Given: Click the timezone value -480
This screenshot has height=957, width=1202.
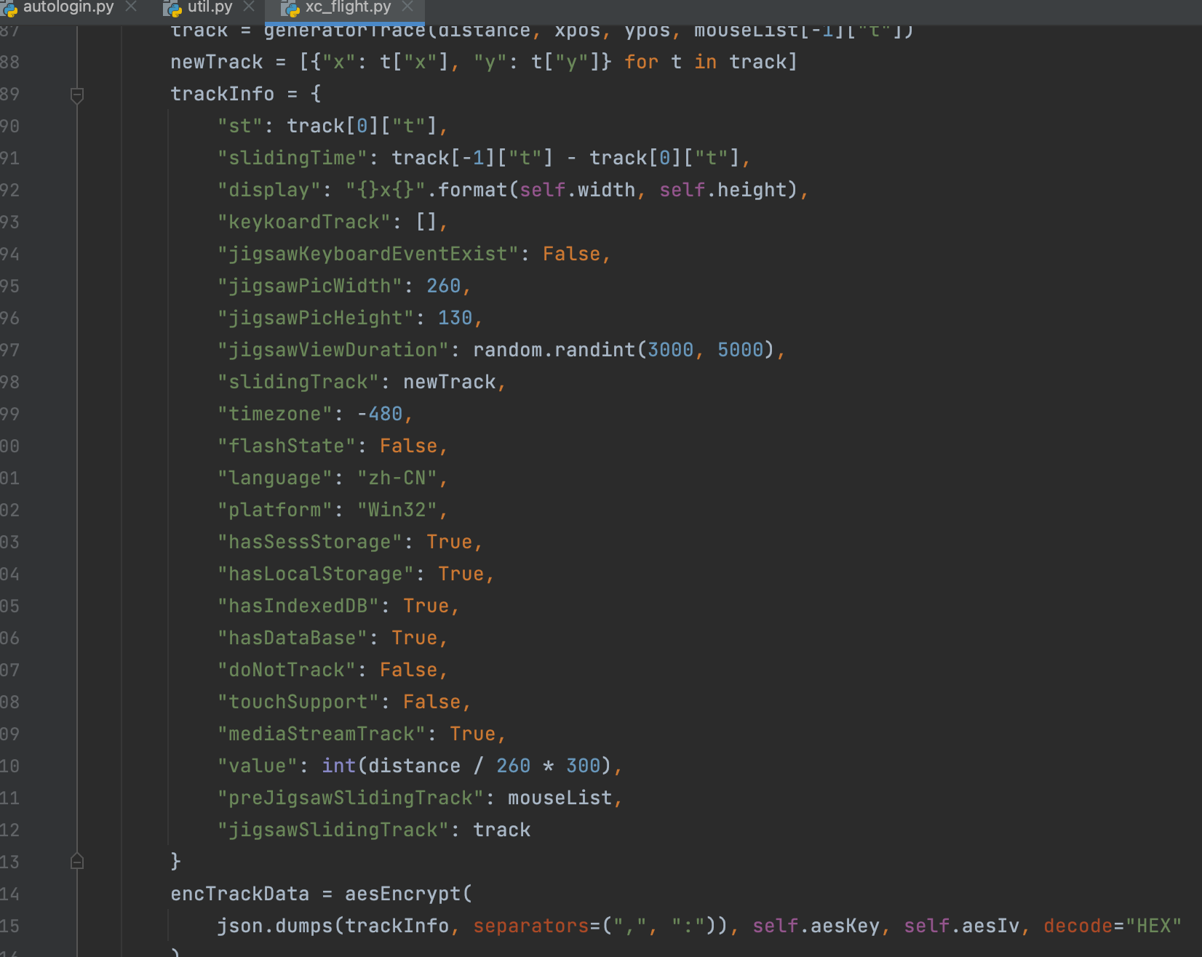Looking at the screenshot, I should (380, 414).
